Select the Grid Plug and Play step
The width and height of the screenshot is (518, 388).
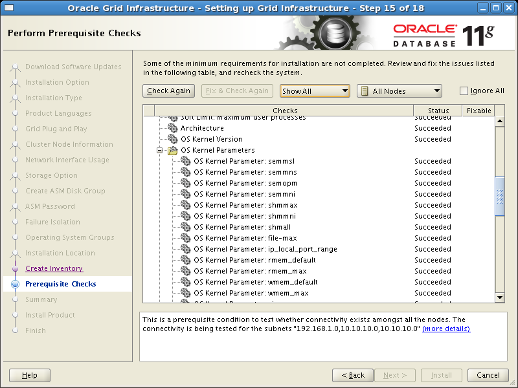56,129
